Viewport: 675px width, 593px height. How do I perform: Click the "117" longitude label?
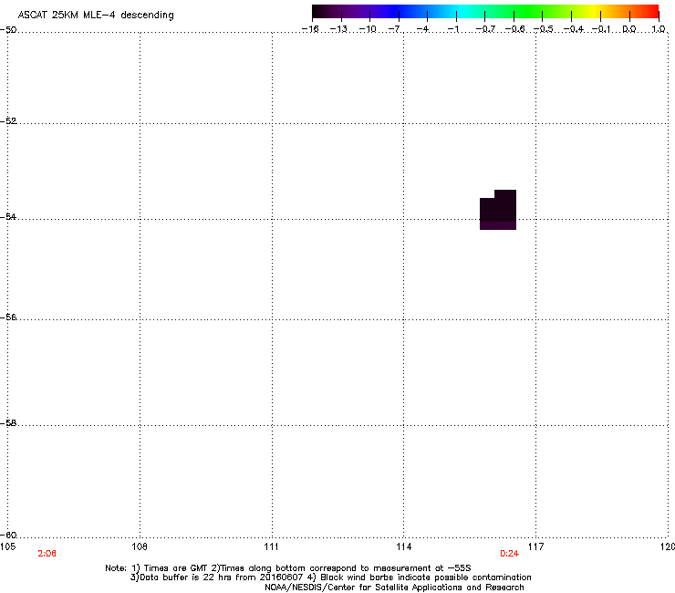[535, 546]
